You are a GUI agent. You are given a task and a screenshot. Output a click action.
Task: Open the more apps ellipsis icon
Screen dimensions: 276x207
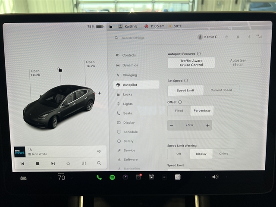pos(165,177)
